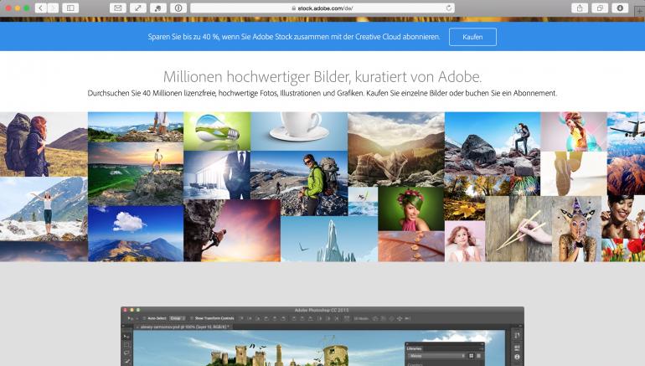The image size is (645, 366).
Task: Open the Share menu icon
Action: (x=580, y=8)
